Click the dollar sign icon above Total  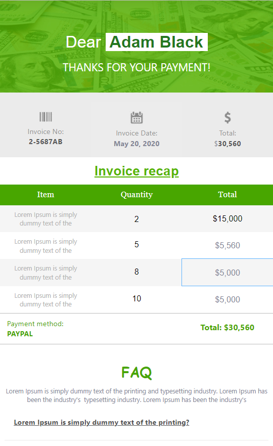(227, 117)
